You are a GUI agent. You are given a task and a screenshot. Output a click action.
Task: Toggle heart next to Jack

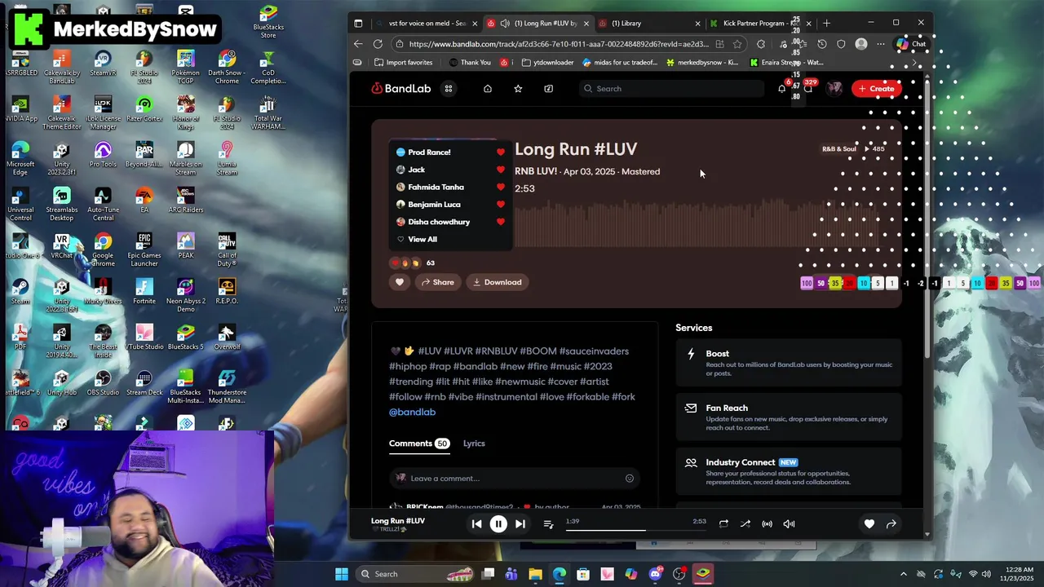tap(501, 170)
